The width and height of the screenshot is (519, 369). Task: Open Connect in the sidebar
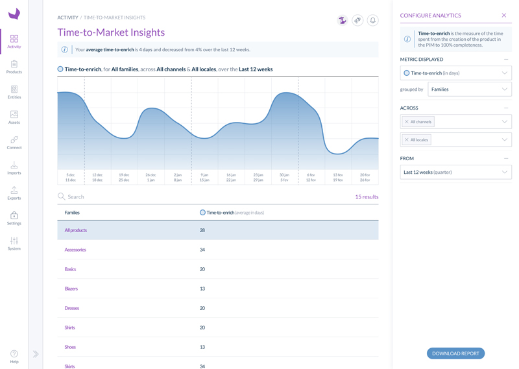14,143
